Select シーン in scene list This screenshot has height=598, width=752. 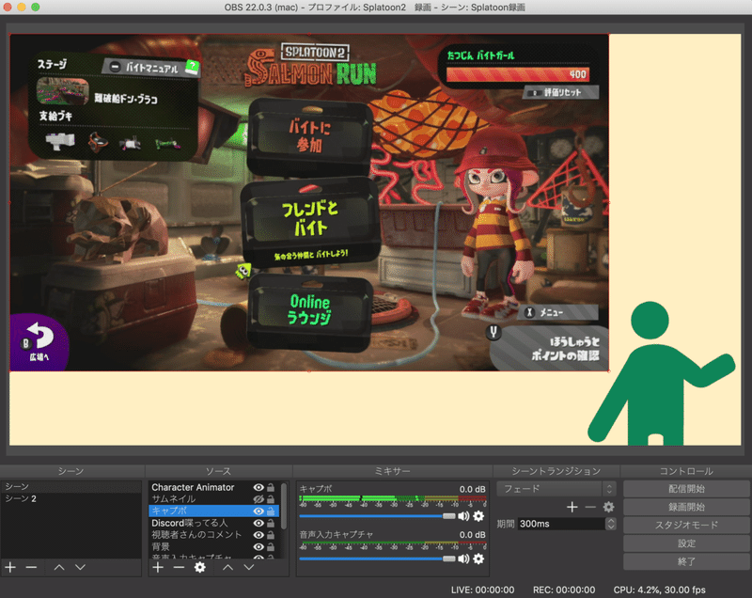click(x=71, y=487)
